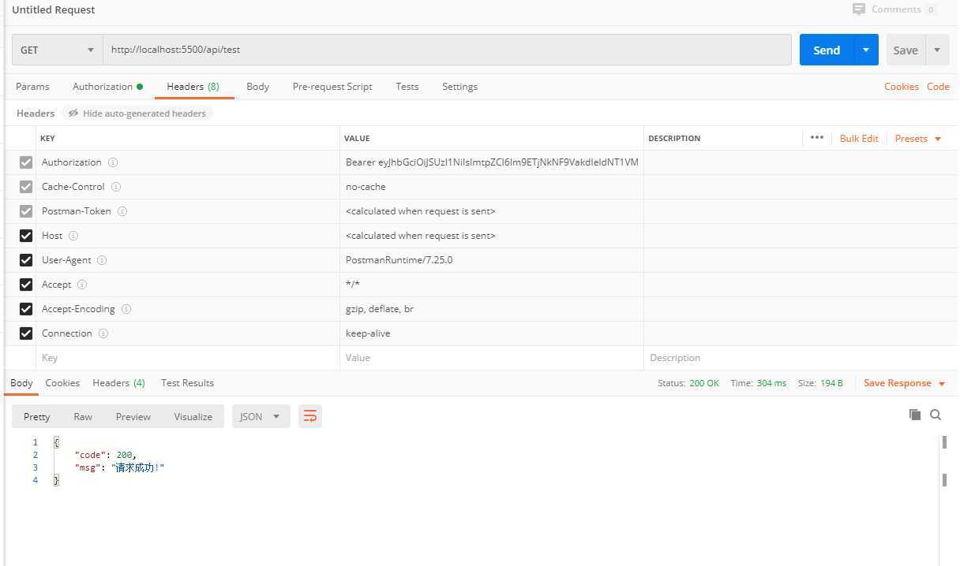
Task: Switch response view to Preview
Action: pyautogui.click(x=133, y=416)
